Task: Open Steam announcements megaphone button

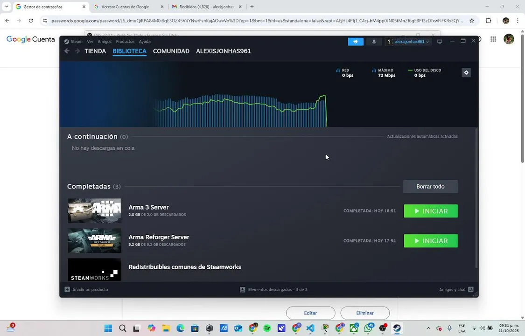Action: (356, 42)
